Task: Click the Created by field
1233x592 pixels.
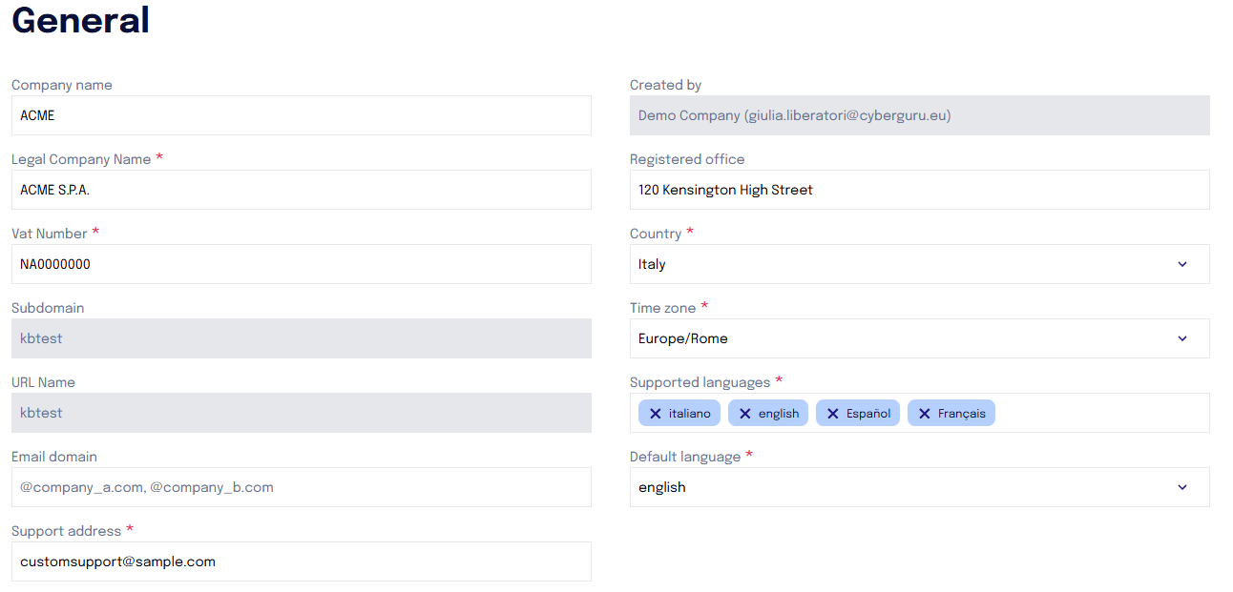Action: [x=919, y=115]
